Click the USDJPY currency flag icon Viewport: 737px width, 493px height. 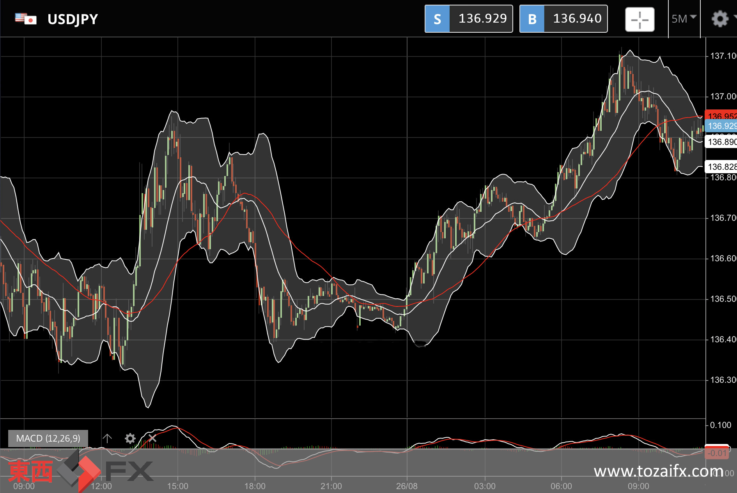pos(26,19)
